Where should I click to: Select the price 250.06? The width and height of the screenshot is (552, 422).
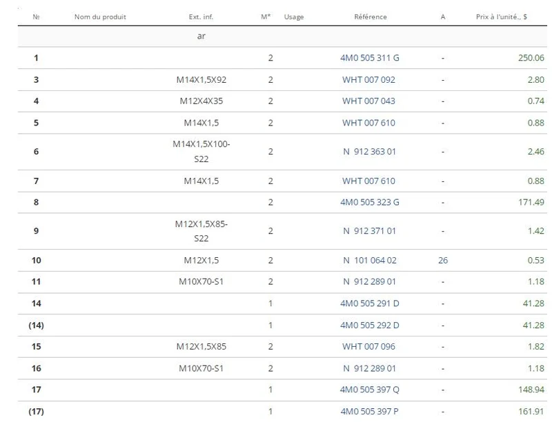[531, 58]
